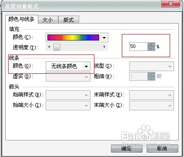Click the transparency slider right arrow
This screenshot has height=157, width=184.
pos(104,47)
